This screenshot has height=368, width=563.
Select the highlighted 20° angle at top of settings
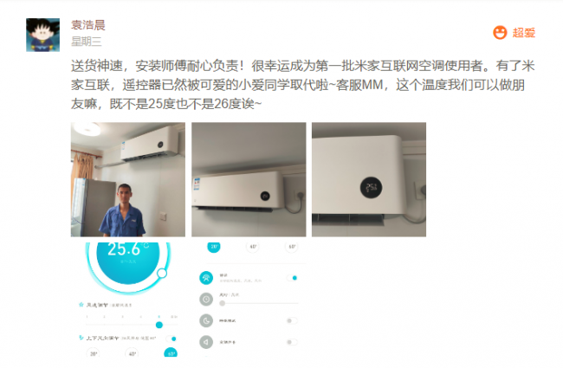[214, 247]
